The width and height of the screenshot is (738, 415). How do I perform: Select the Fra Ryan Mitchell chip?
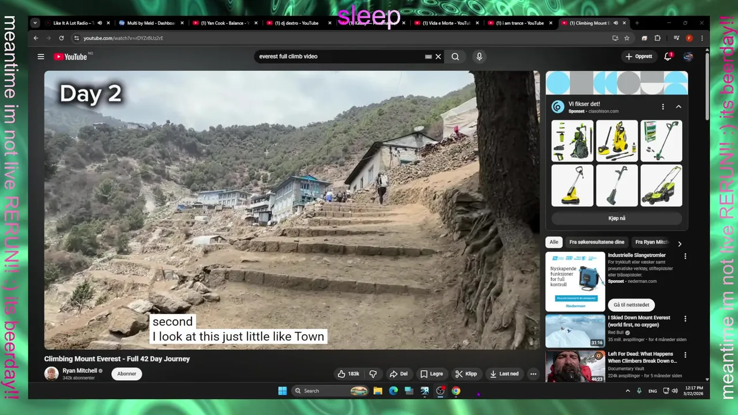[x=652, y=242]
